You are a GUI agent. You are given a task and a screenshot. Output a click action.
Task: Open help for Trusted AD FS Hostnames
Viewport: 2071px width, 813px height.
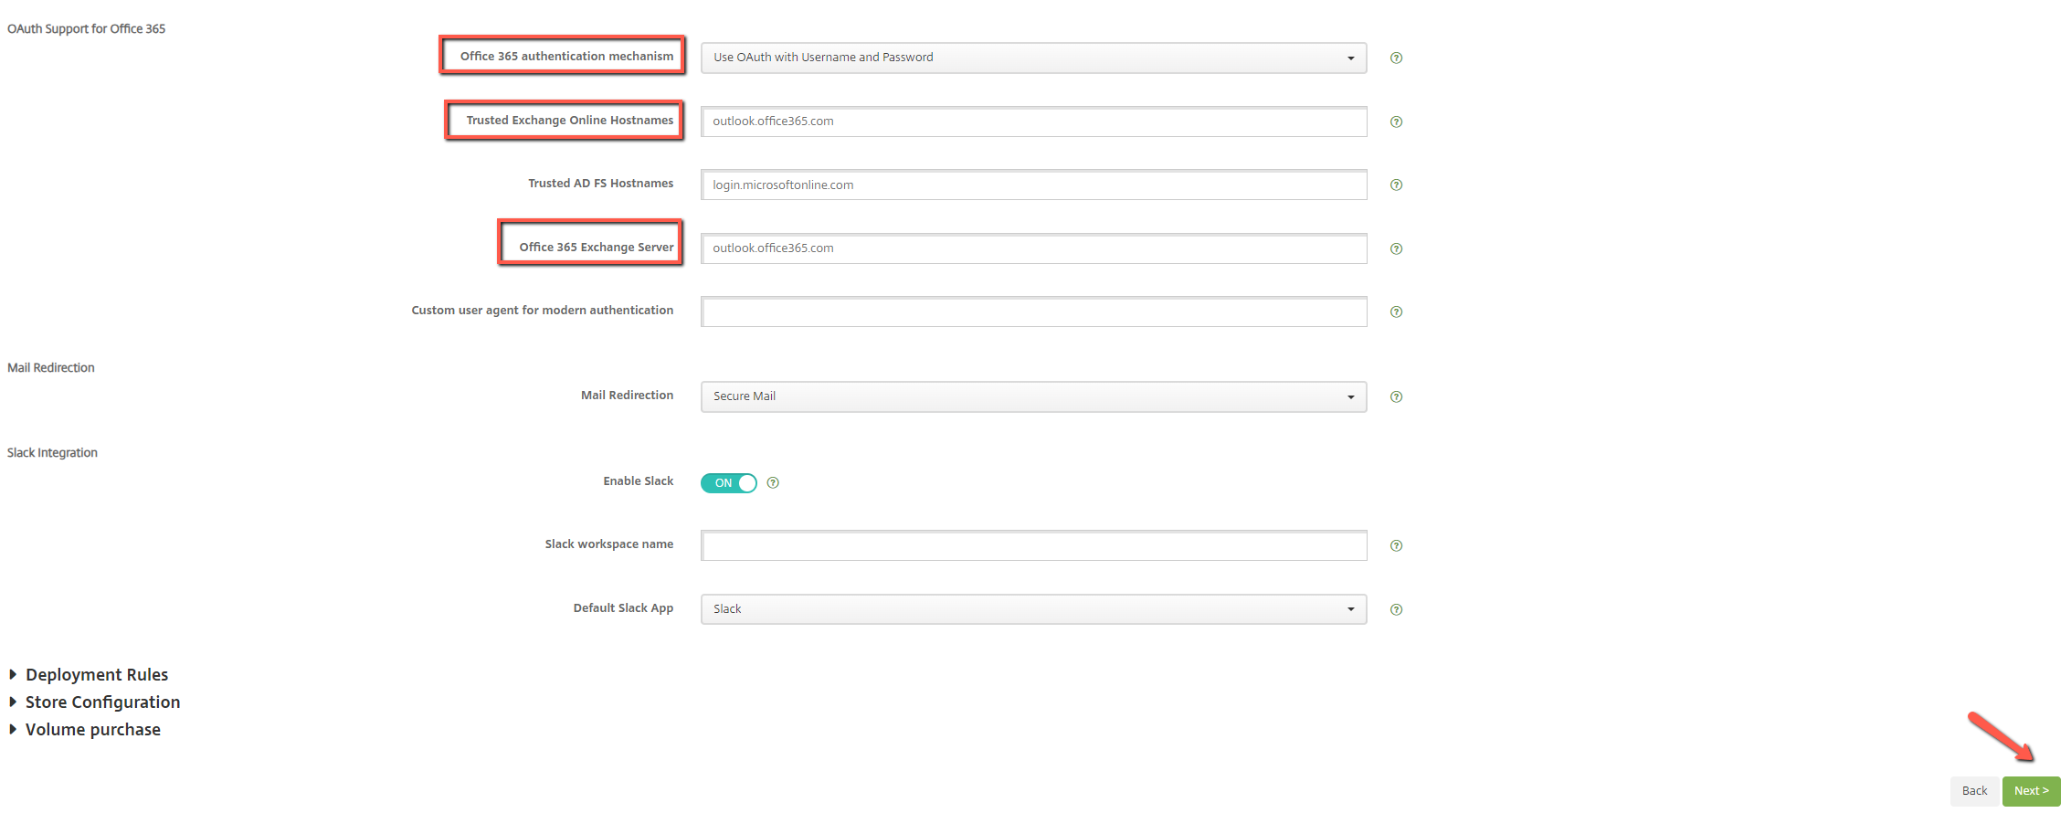pyautogui.click(x=1396, y=185)
